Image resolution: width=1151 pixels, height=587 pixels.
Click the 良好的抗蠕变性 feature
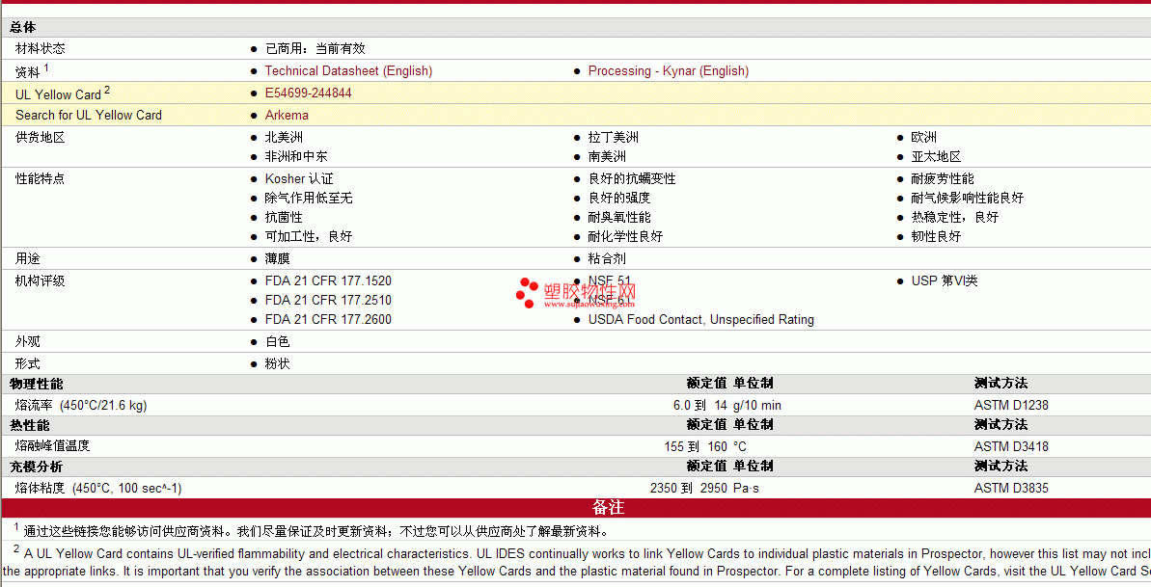point(632,179)
